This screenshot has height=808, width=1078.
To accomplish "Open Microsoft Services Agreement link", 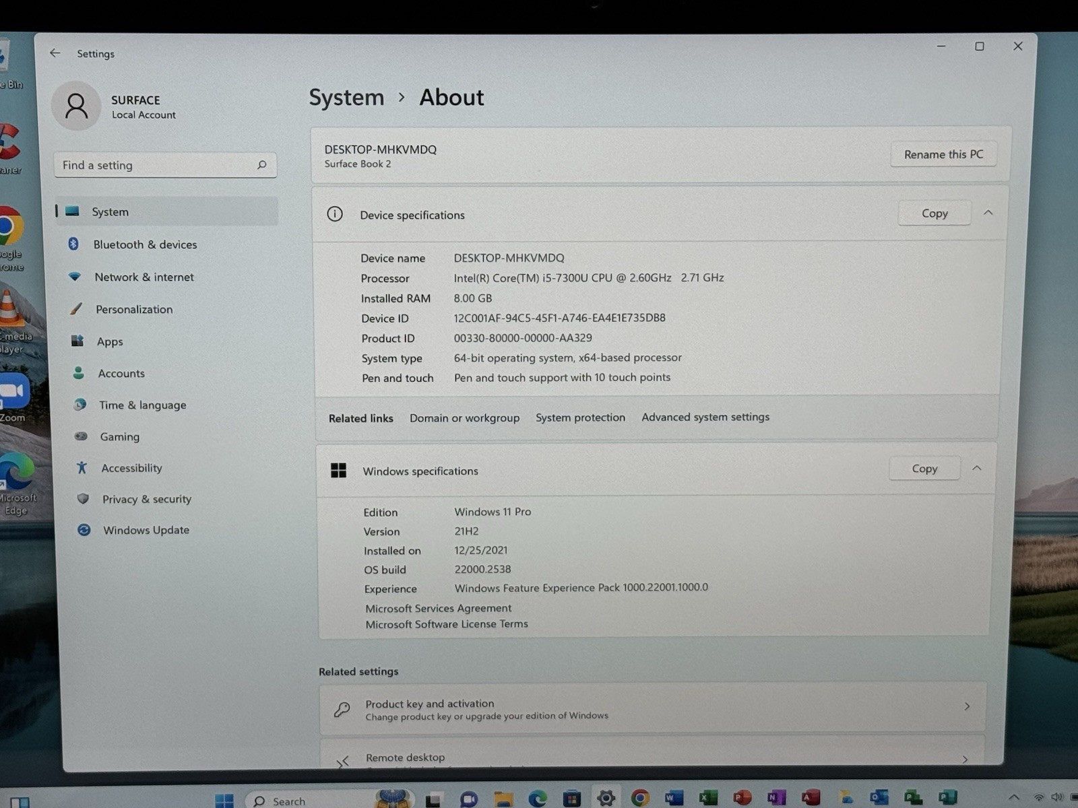I will coord(438,608).
